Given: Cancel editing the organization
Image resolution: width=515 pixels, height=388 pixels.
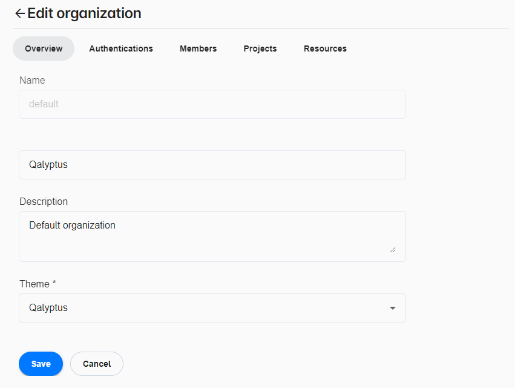Looking at the screenshot, I should point(96,364).
